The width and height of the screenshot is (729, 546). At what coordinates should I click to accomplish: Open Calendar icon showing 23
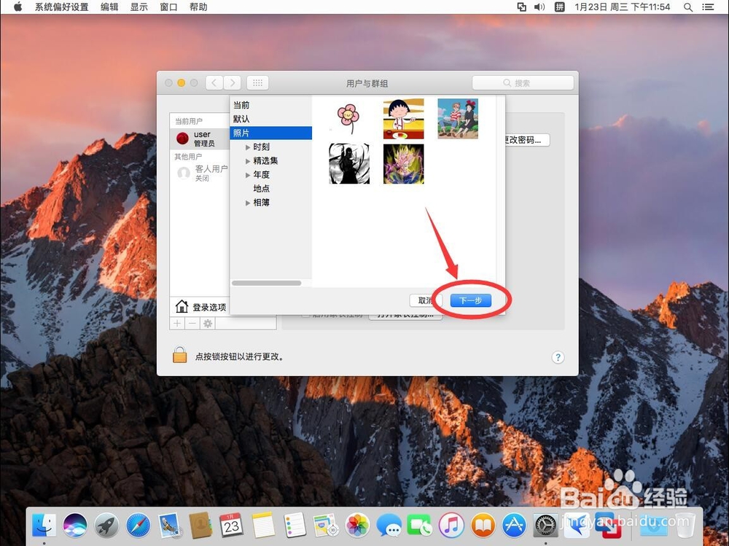232,526
